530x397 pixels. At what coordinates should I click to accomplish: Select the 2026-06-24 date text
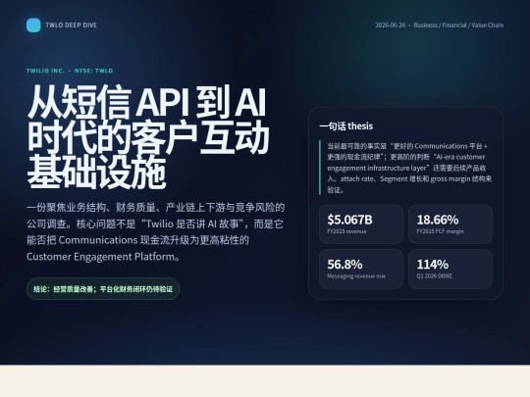pyautogui.click(x=390, y=25)
